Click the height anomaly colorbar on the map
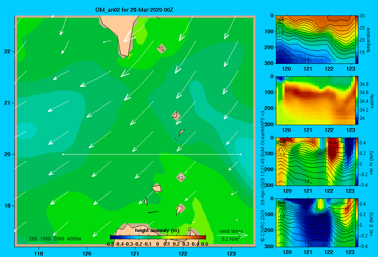This screenshot has height=257, width=378. pos(158,237)
